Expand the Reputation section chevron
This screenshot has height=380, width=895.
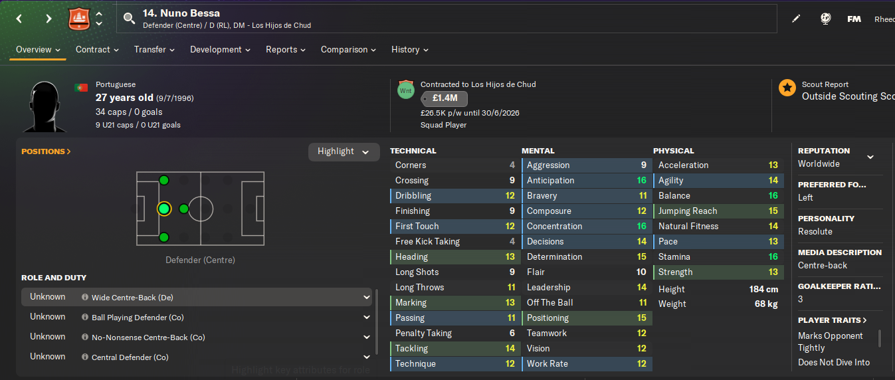tap(870, 157)
